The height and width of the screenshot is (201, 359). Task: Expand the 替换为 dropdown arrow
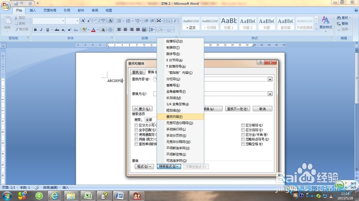270,94
